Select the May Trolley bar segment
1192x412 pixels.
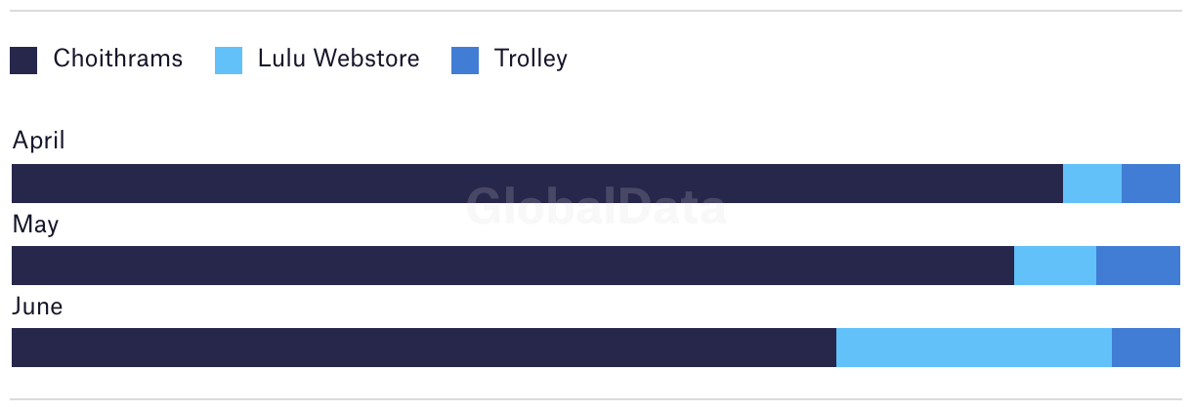1138,266
